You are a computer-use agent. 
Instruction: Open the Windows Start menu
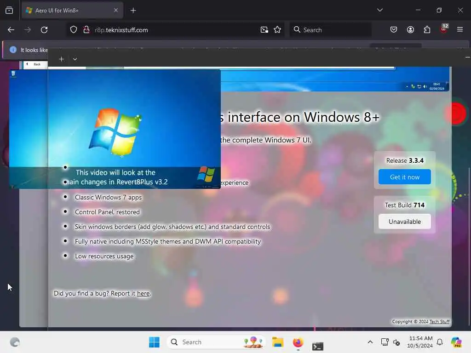pyautogui.click(x=155, y=342)
